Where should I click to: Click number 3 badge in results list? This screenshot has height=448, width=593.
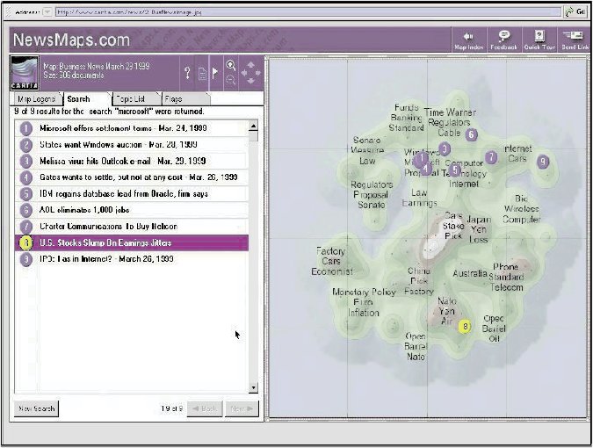25,162
